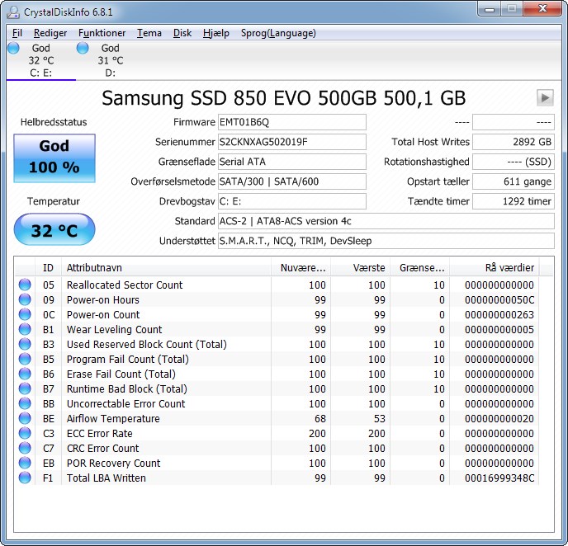Open the Fil menu
568x546 pixels.
point(17,33)
